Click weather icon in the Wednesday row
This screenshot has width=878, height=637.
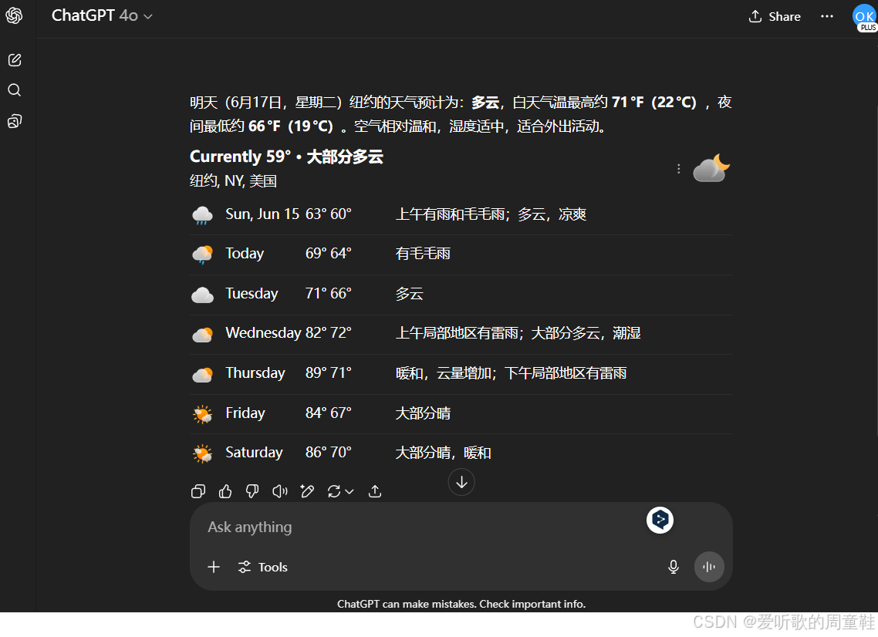[202, 334]
